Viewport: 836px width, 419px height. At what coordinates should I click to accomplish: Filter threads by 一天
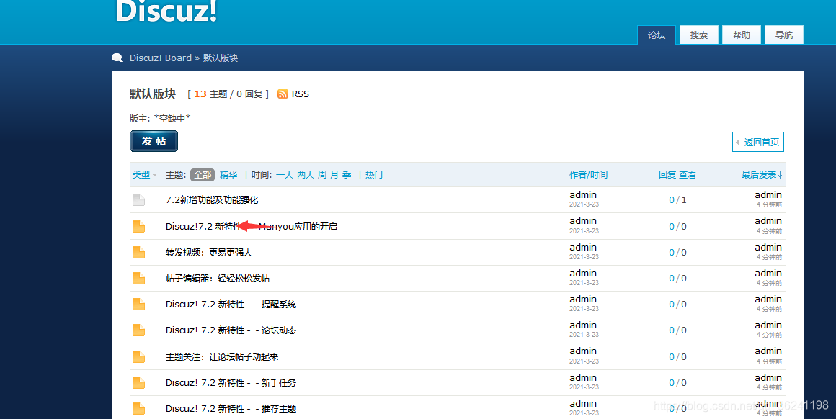(285, 175)
